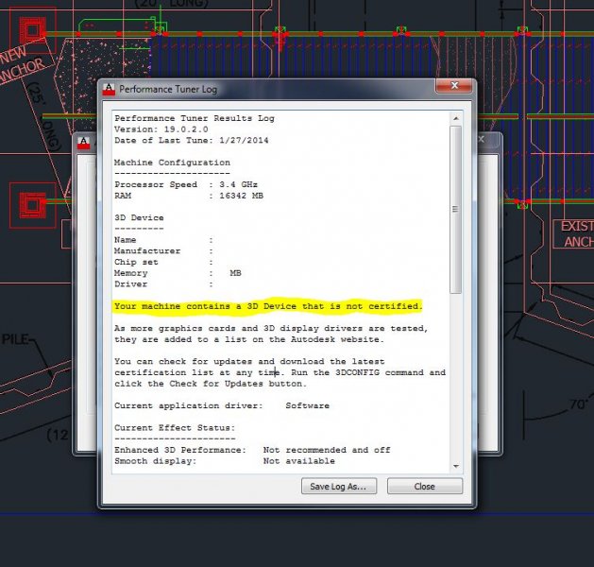
Task: Click the 'Memory : MB' row in the log
Action: click(x=178, y=273)
